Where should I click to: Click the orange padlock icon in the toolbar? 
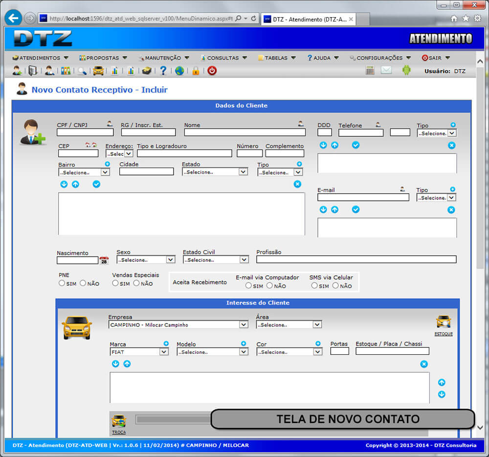click(196, 71)
